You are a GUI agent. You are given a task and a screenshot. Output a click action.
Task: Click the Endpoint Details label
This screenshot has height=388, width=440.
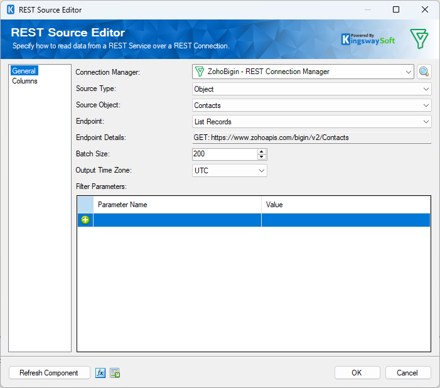click(x=101, y=137)
